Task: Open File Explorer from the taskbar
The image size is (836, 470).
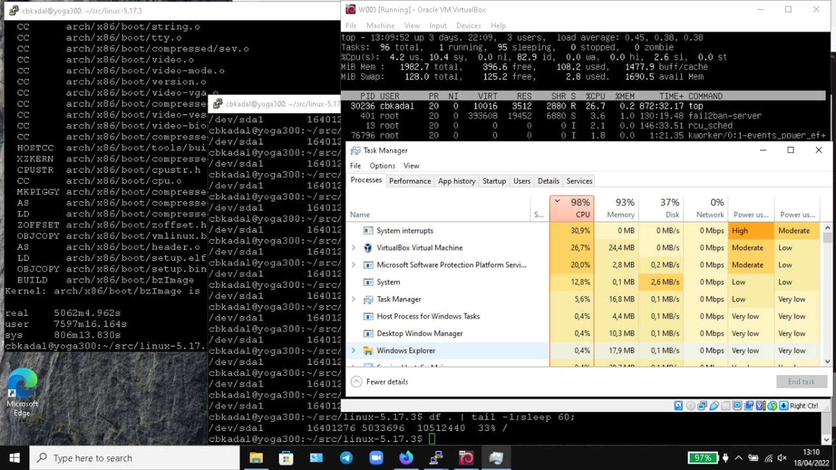Action: coord(256,458)
